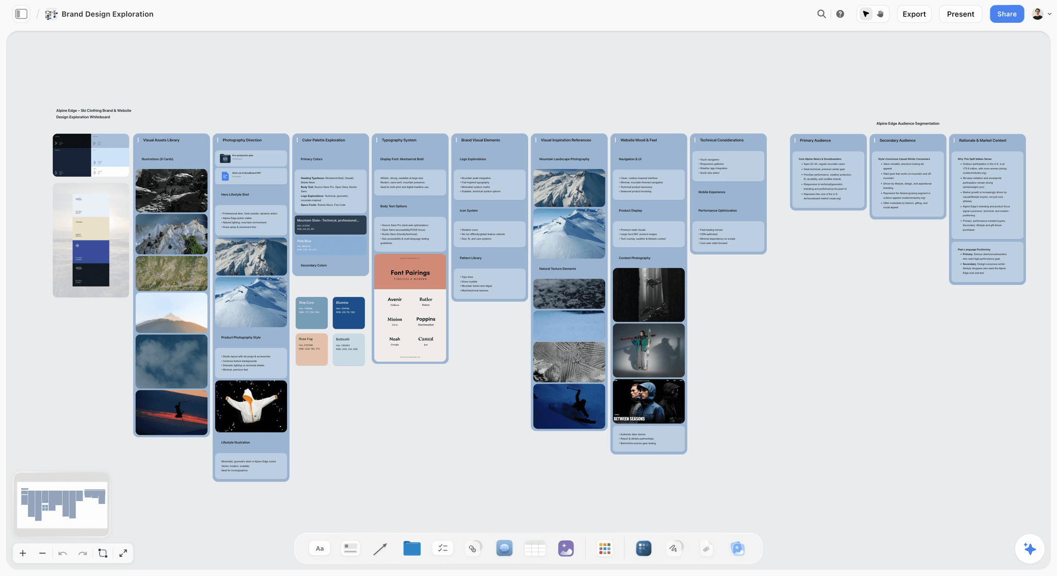Open the dark blue grid templates icon
The height and width of the screenshot is (576, 1057).
click(x=644, y=549)
